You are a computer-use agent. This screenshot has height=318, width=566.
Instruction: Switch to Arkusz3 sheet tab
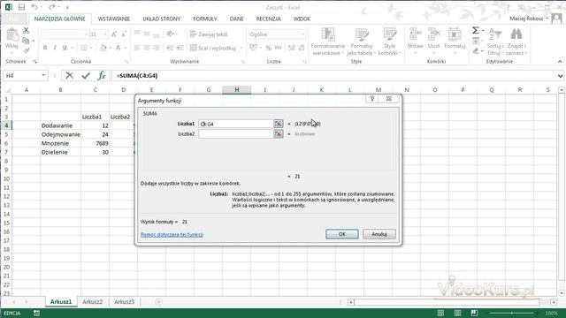click(x=124, y=302)
